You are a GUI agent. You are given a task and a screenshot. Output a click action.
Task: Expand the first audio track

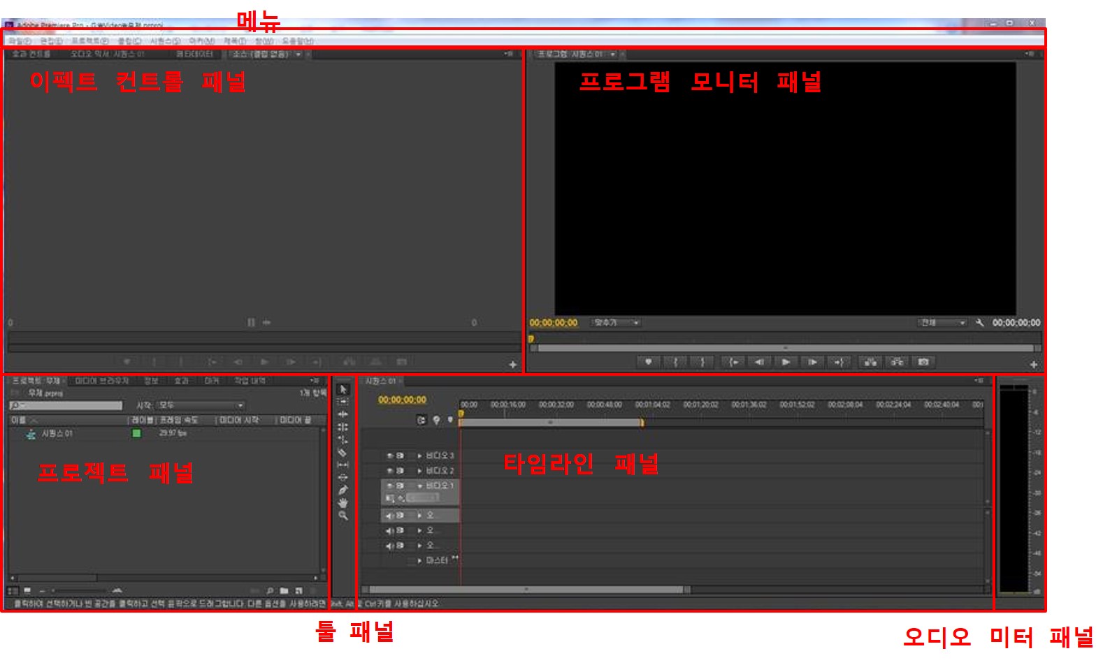419,516
